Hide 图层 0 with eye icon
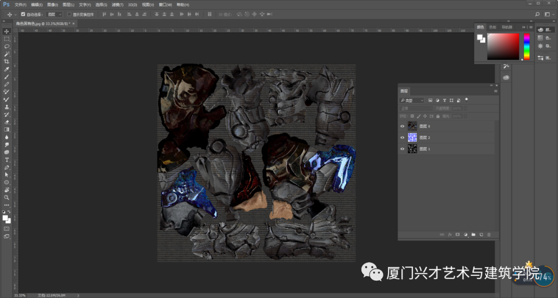This screenshot has height=298, width=558. 402,126
